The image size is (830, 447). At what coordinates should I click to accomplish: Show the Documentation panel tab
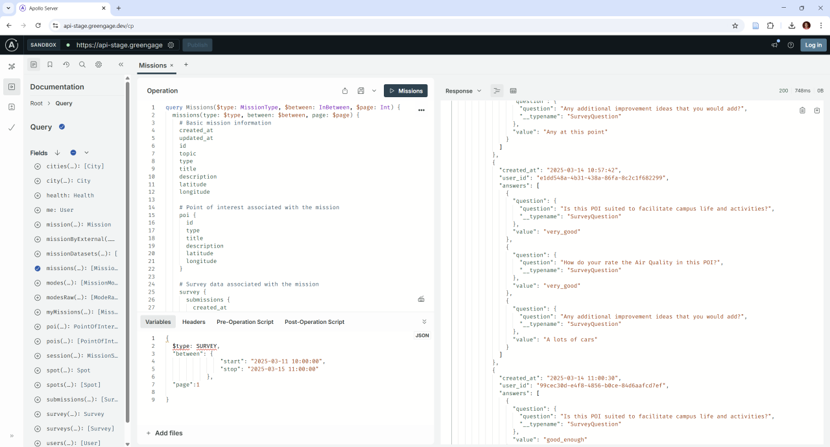pos(34,65)
